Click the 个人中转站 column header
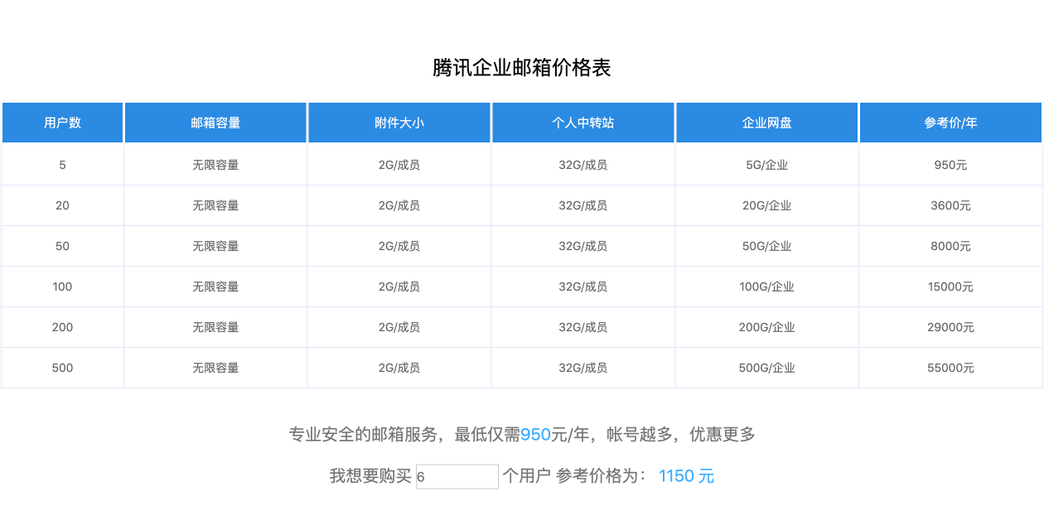Viewport: 1044px width, 530px height. [583, 123]
